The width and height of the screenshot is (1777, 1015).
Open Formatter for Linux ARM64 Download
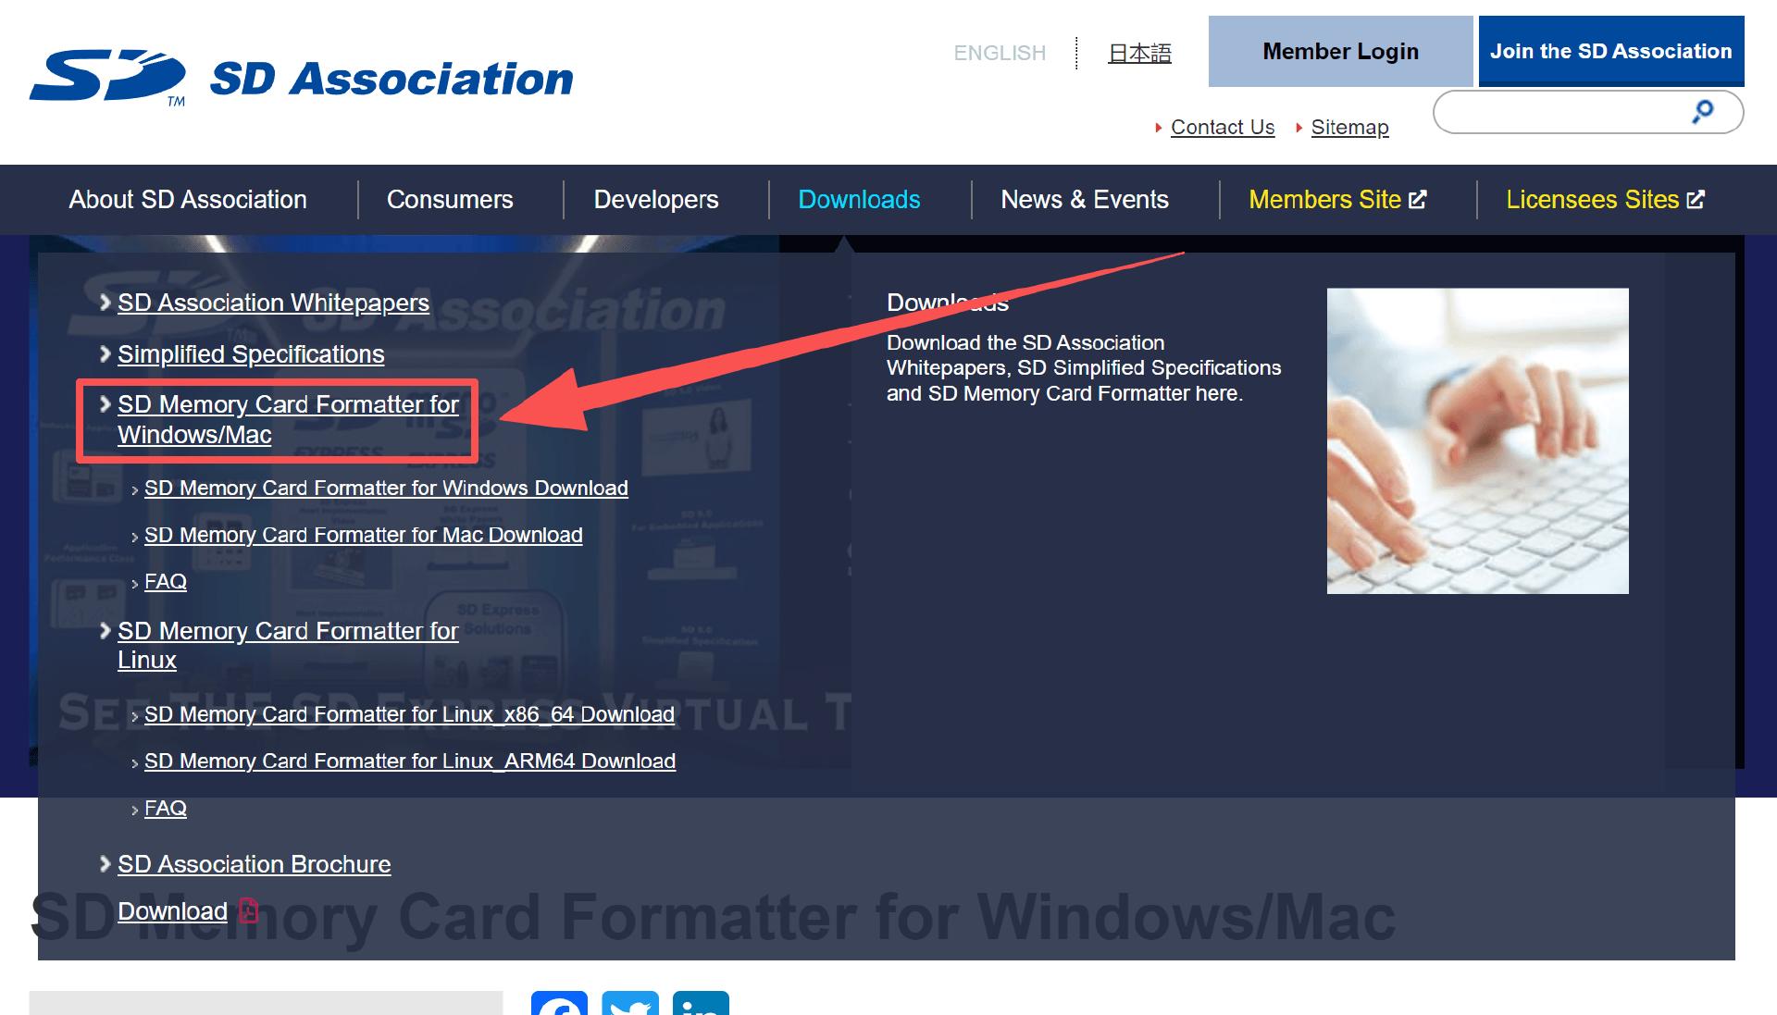[x=410, y=761]
